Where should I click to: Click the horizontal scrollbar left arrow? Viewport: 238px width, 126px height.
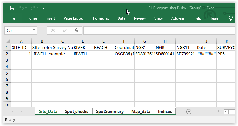click(226, 112)
